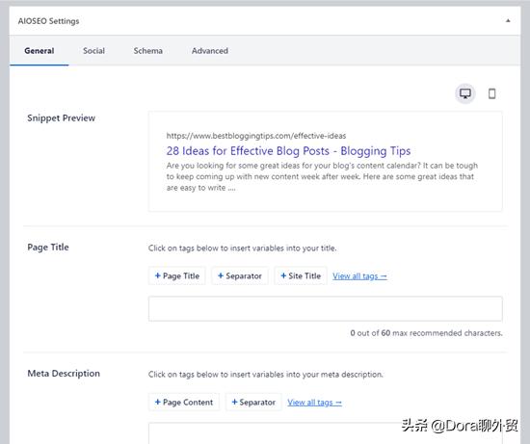Insert the Page Title tag
This screenshot has height=444, width=530.
tap(177, 276)
